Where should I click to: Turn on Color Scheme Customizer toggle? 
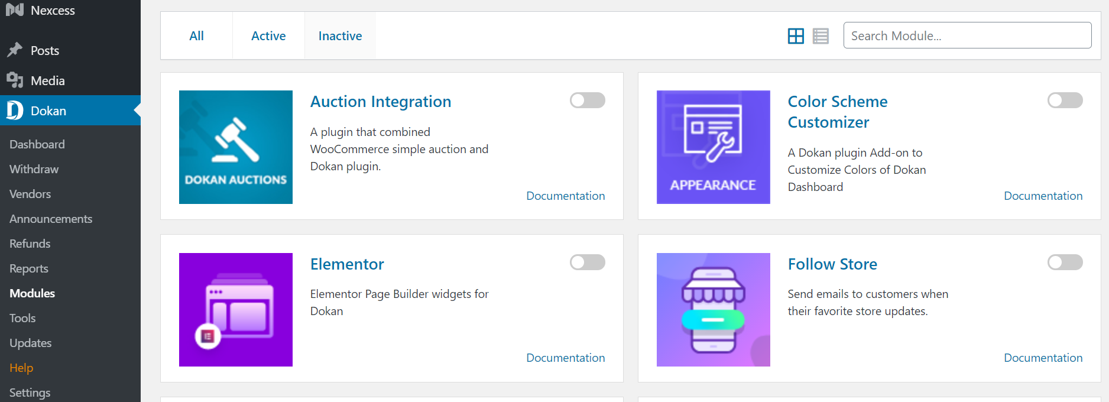(x=1065, y=100)
